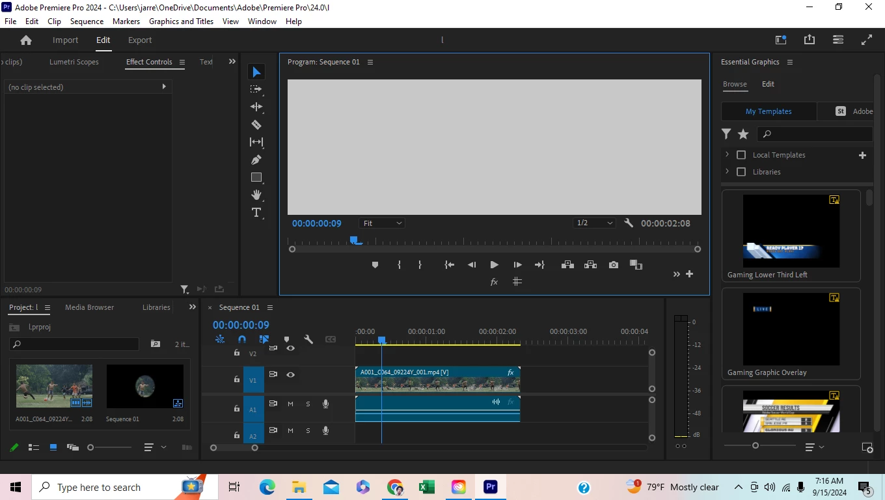Open Effect Controls panel menu
Image resolution: width=885 pixels, height=500 pixels.
[x=182, y=62]
